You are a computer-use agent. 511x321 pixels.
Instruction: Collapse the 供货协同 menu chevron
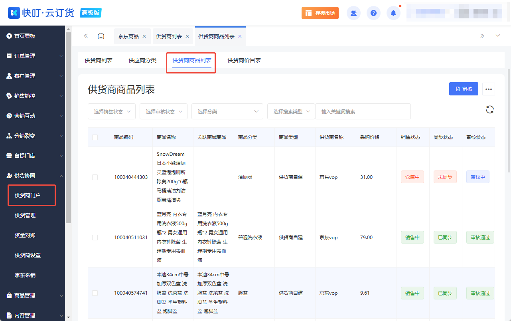click(61, 176)
